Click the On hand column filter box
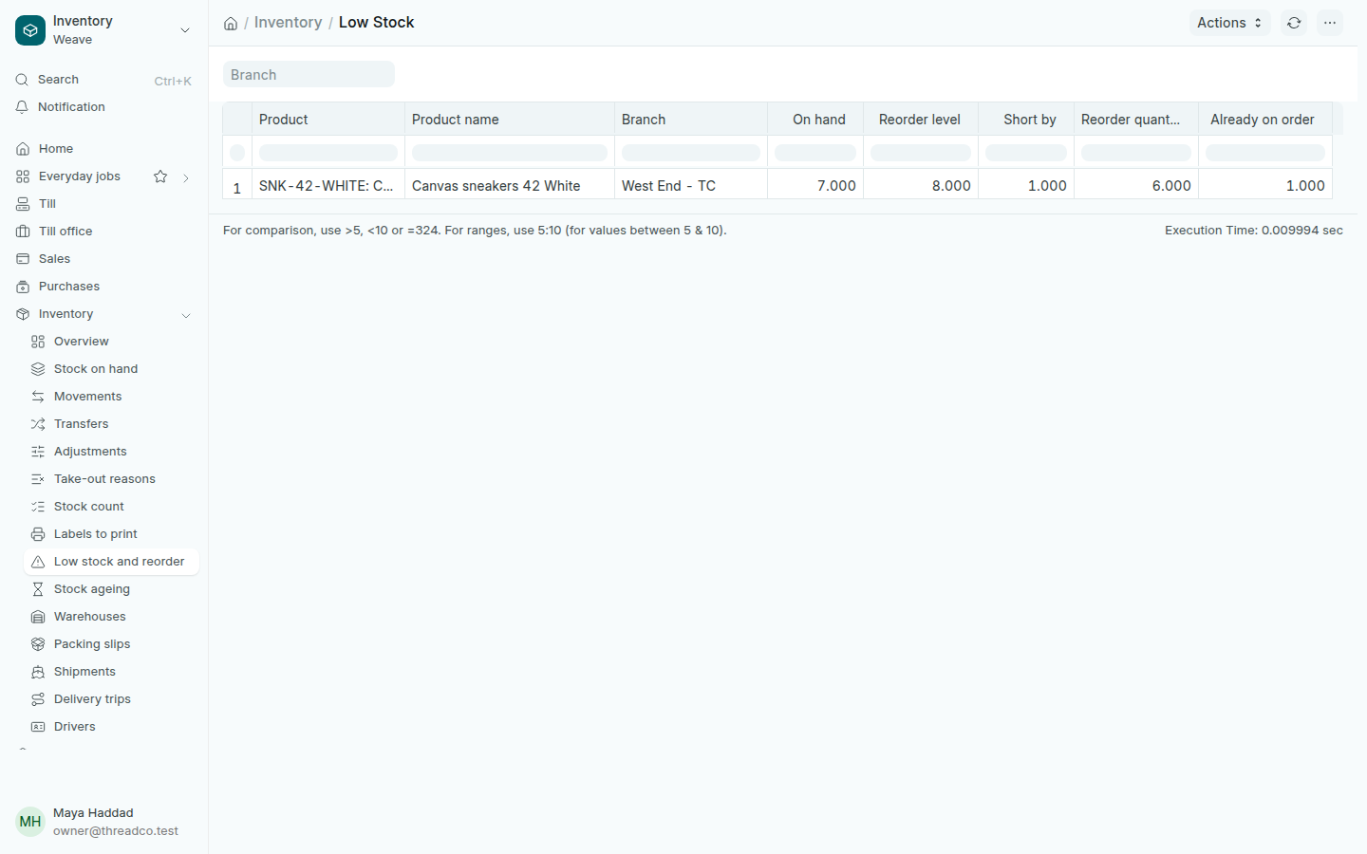 [x=815, y=153]
